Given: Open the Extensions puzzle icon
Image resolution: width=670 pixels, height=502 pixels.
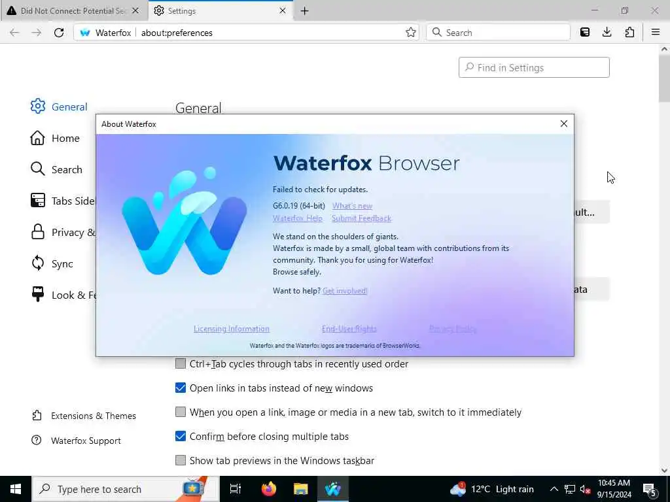Looking at the screenshot, I should click(629, 33).
